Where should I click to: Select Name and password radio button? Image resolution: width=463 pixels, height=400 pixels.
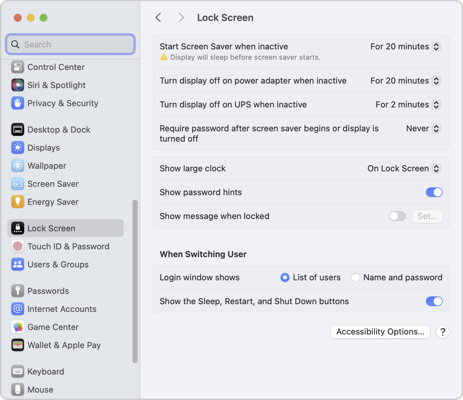(x=355, y=277)
